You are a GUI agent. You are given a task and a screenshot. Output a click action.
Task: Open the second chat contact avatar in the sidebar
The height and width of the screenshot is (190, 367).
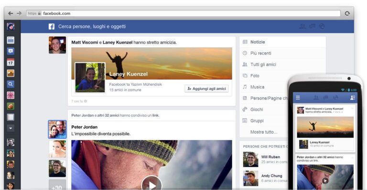[11, 153]
